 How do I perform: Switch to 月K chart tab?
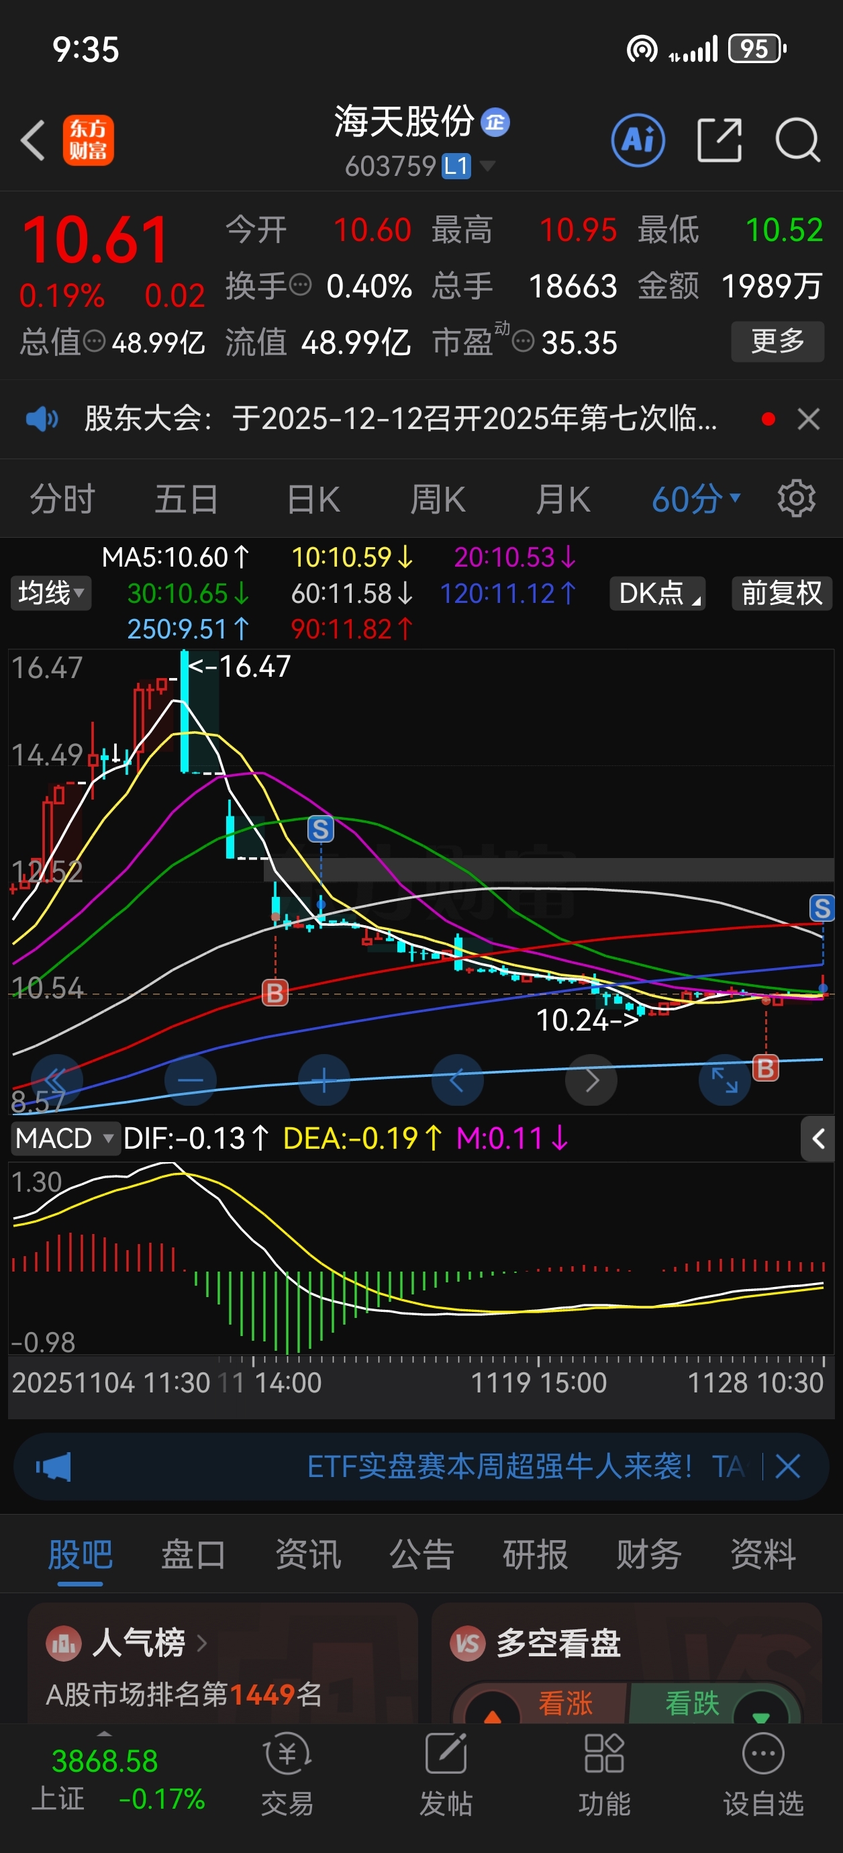coord(562,498)
